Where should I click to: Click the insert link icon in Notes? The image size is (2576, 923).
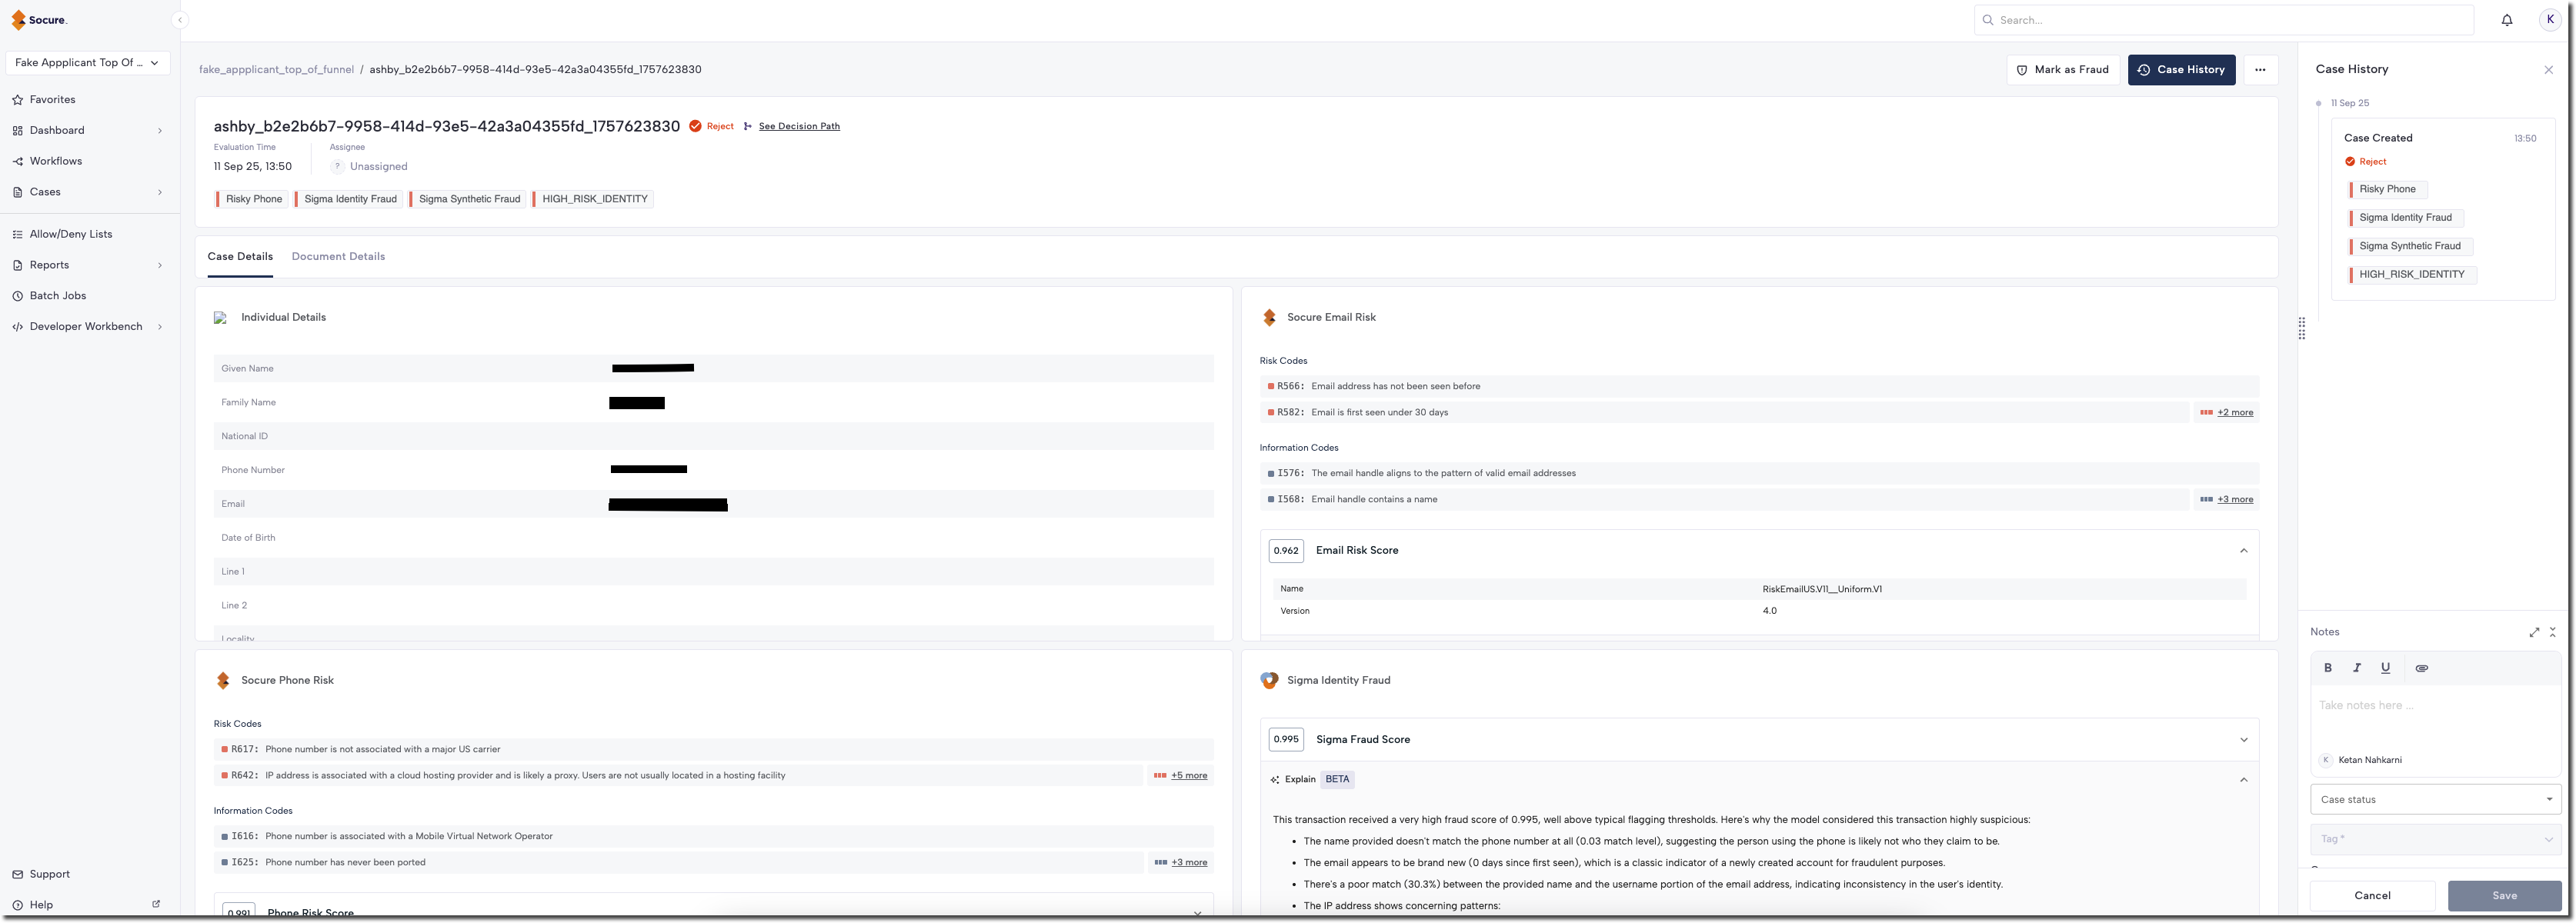click(2421, 668)
